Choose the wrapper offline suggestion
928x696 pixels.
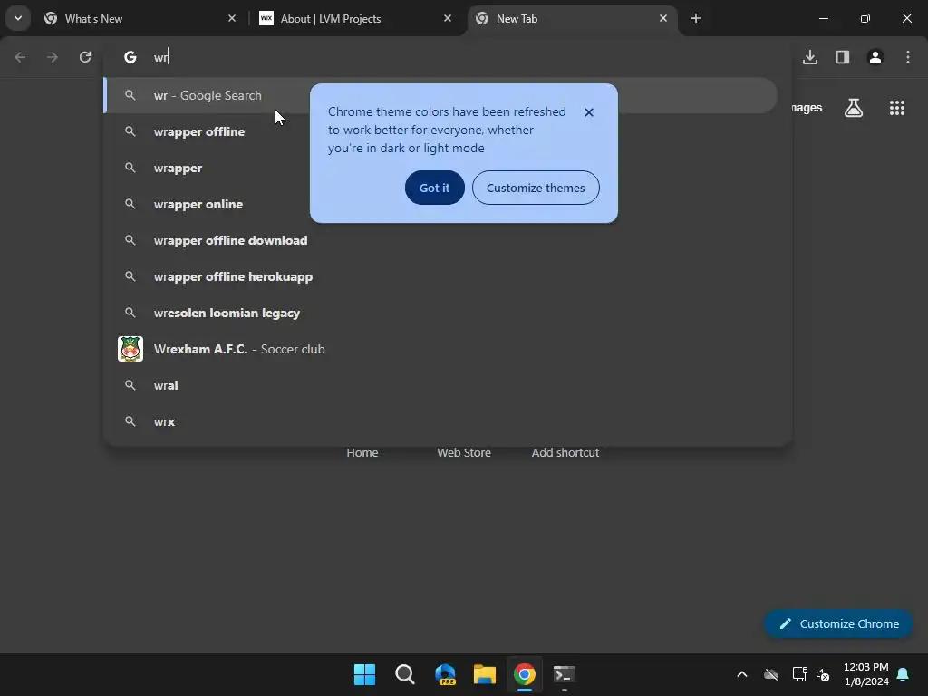click(x=440, y=131)
